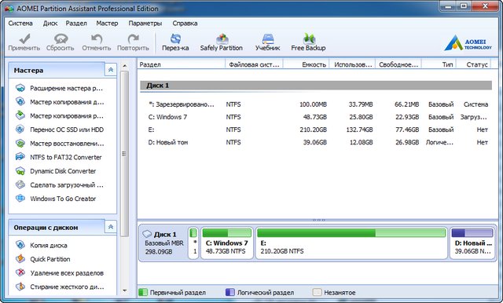Click the Удаление всех разделов icon
This screenshot has width=503, height=303.
(x=20, y=272)
